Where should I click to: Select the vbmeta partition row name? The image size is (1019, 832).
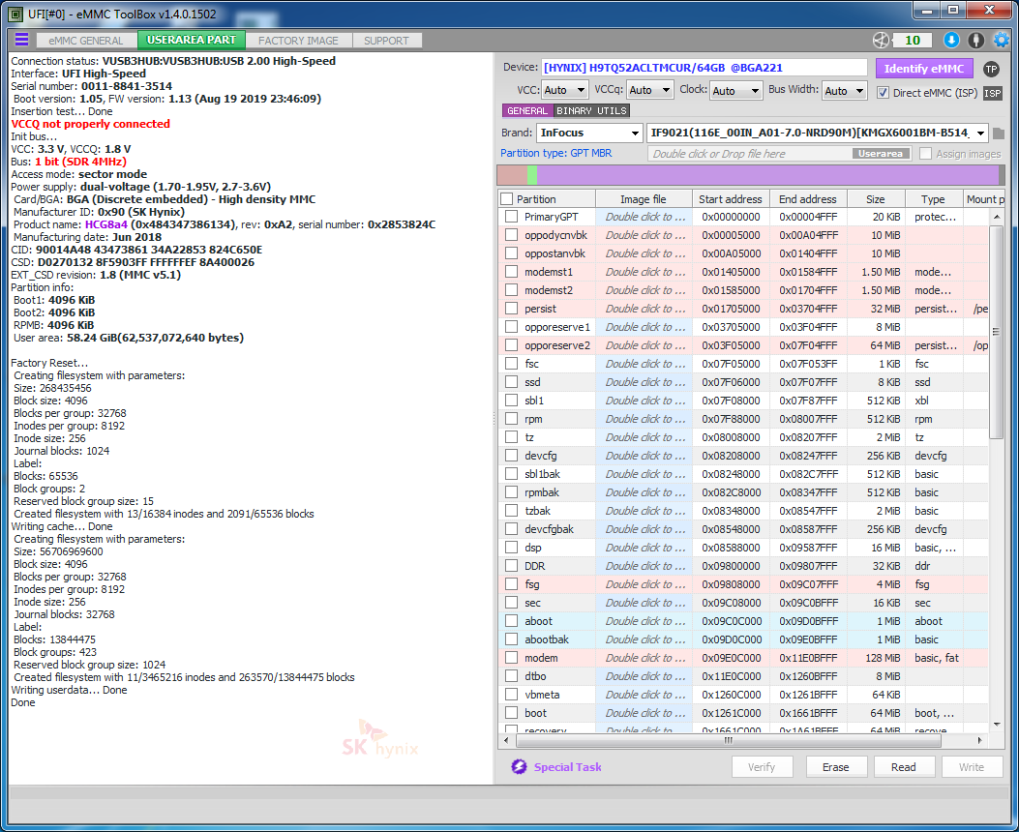542,695
